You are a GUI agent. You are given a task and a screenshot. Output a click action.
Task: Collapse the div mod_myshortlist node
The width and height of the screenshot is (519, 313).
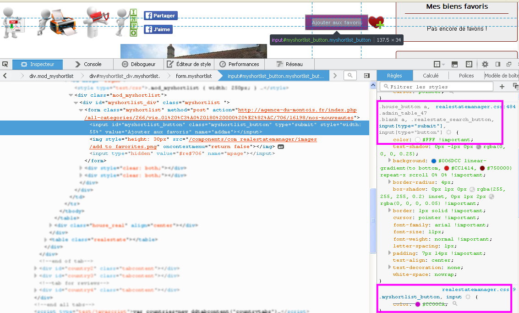click(x=71, y=95)
